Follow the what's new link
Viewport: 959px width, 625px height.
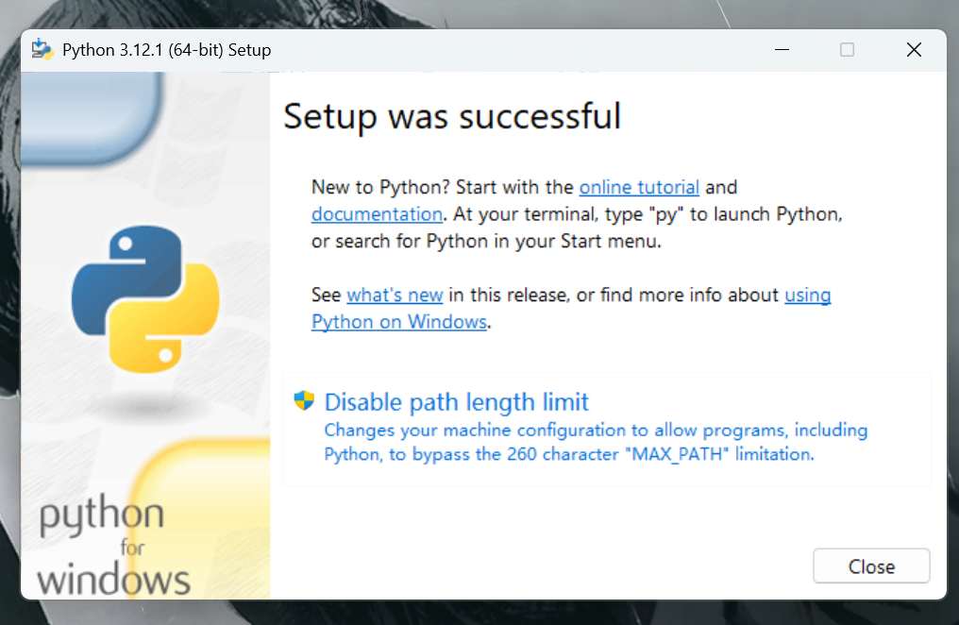click(x=395, y=295)
